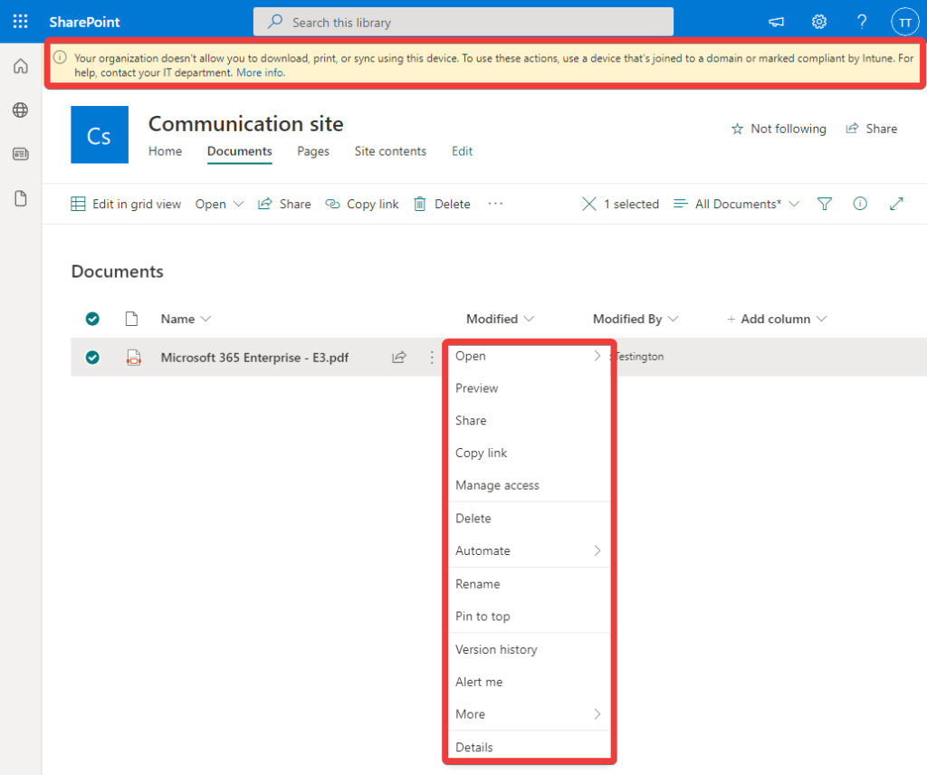
Task: Go to the Home navigation tab
Action: click(165, 151)
